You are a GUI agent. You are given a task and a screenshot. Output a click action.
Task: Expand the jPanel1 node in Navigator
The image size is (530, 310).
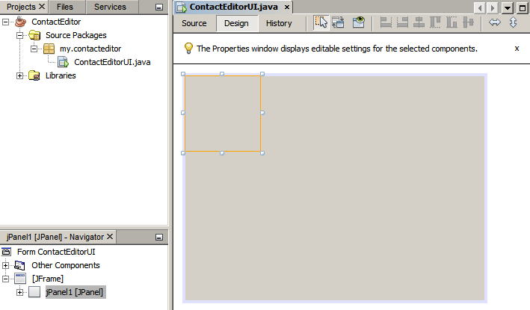coord(20,292)
